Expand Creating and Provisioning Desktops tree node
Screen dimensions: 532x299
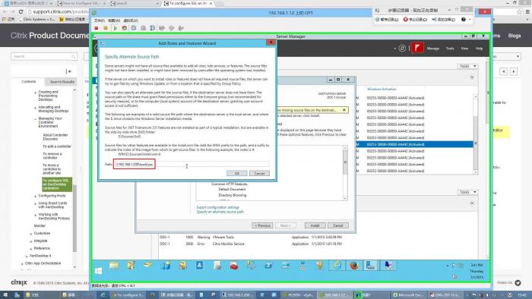[x=35, y=92]
